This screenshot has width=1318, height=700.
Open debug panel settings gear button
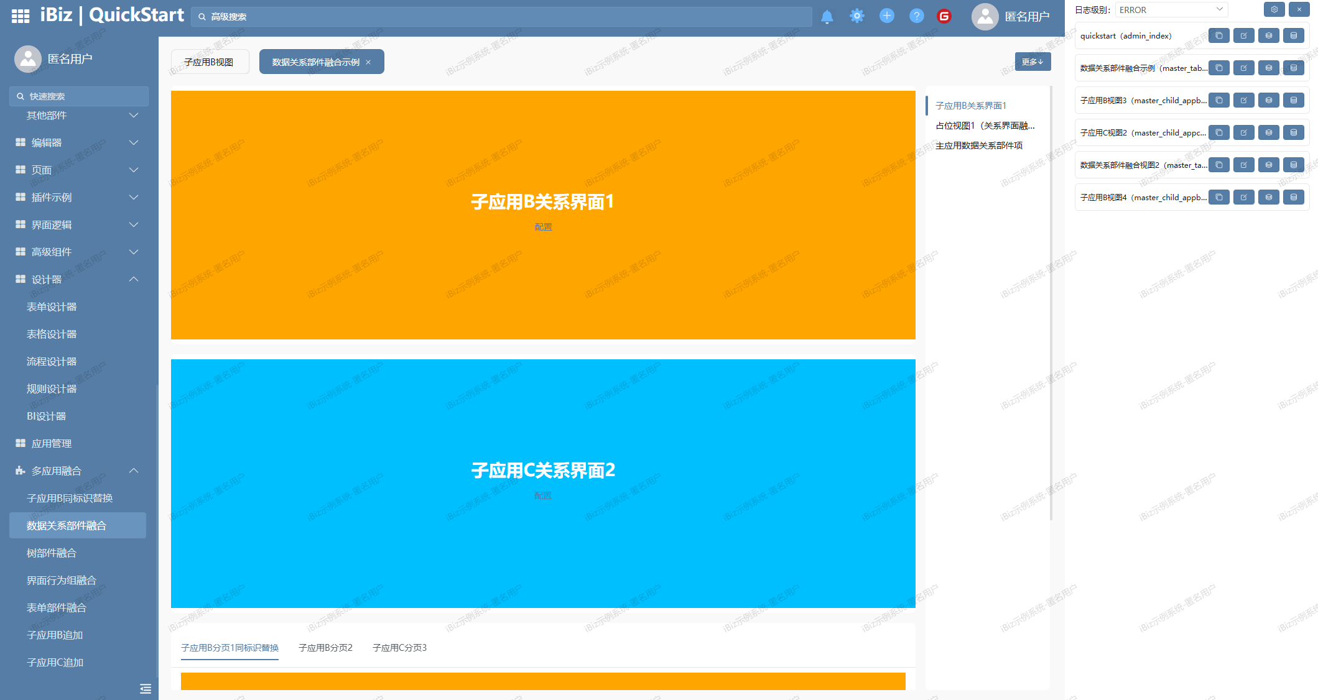tap(1274, 10)
